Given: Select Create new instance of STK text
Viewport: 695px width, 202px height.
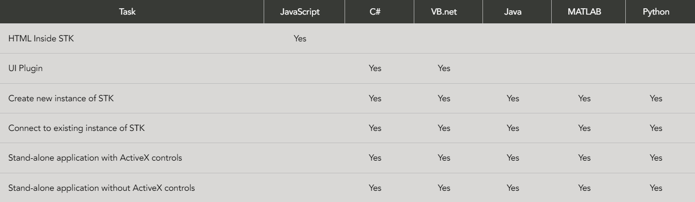Looking at the screenshot, I should 61,98.
